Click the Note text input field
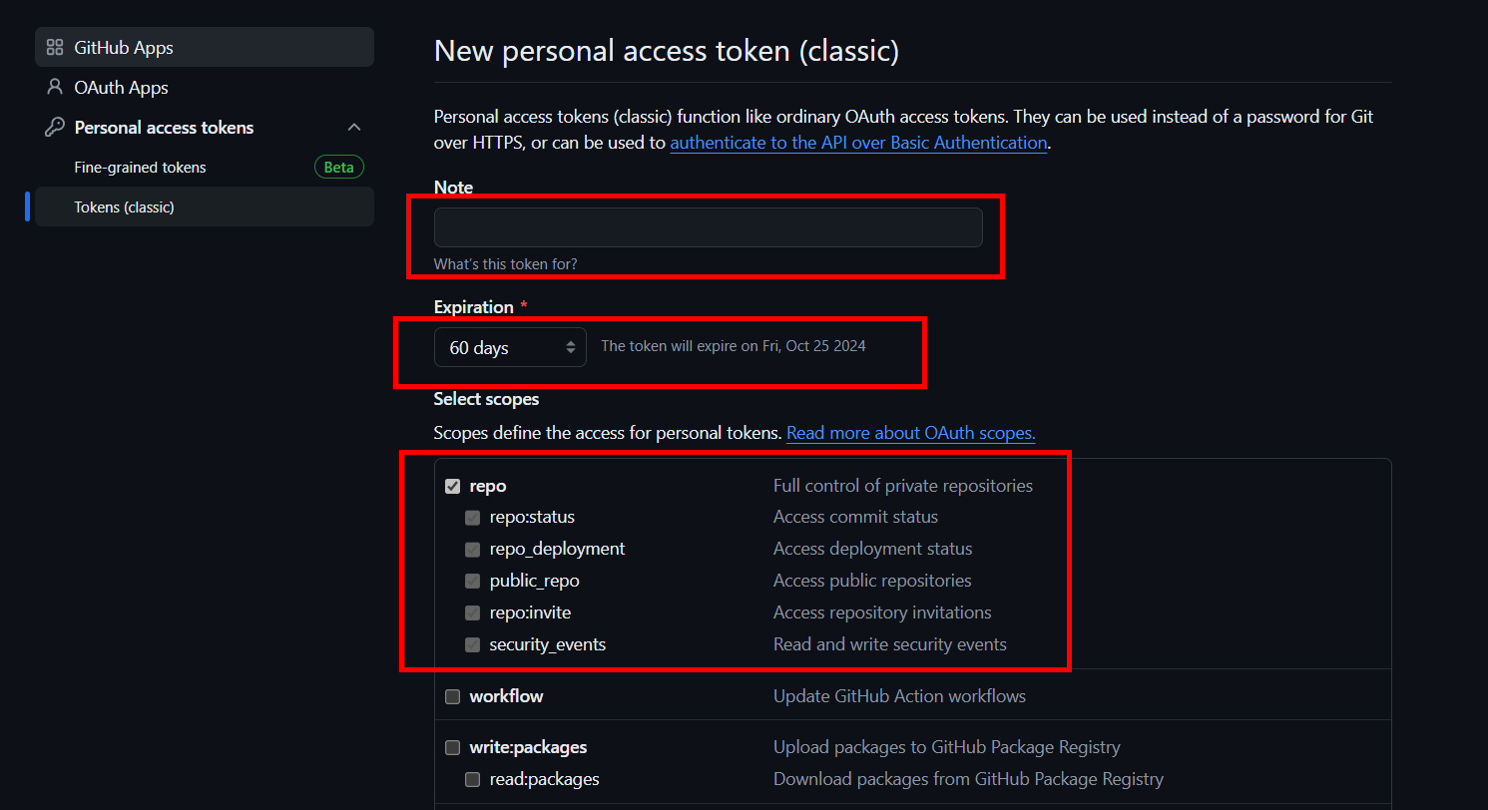 tap(708, 227)
